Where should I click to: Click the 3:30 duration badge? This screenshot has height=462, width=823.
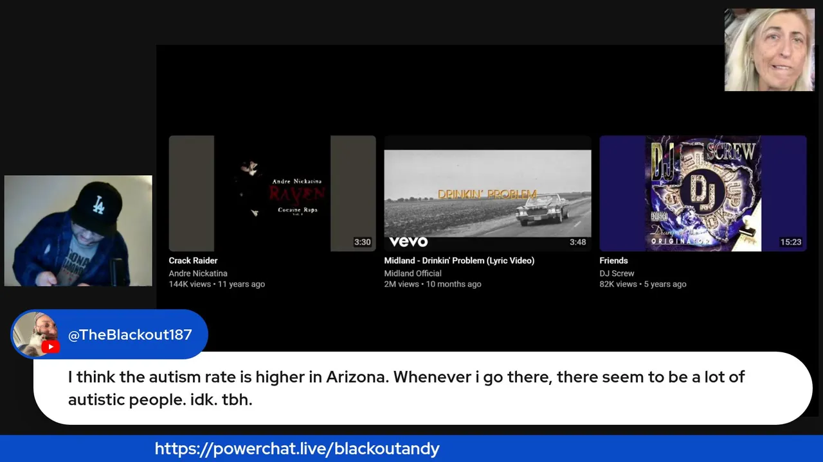pos(363,242)
